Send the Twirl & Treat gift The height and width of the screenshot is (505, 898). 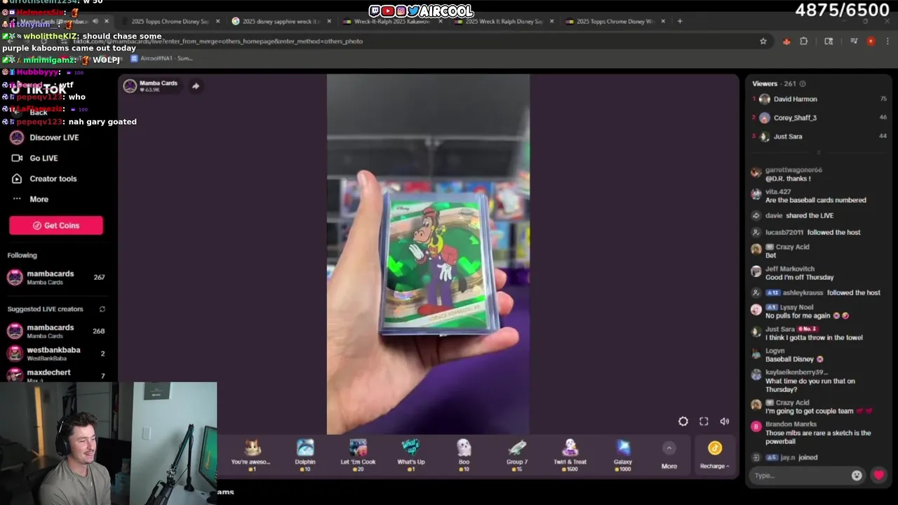570,454
